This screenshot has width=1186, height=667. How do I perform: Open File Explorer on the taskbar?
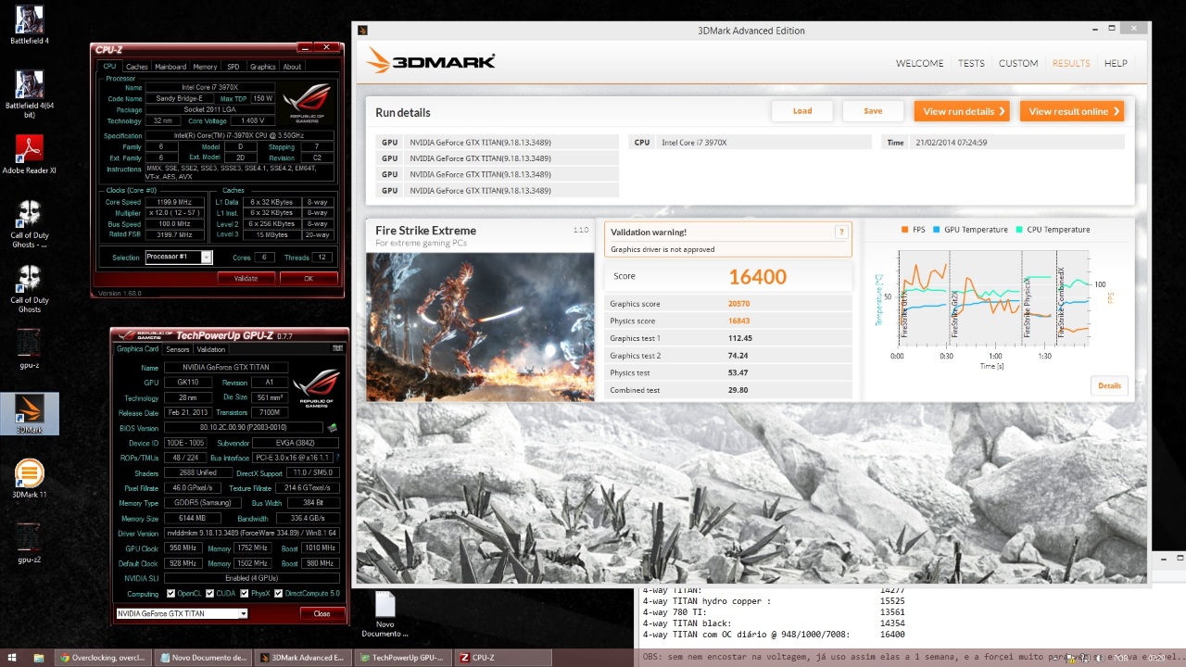coord(38,658)
